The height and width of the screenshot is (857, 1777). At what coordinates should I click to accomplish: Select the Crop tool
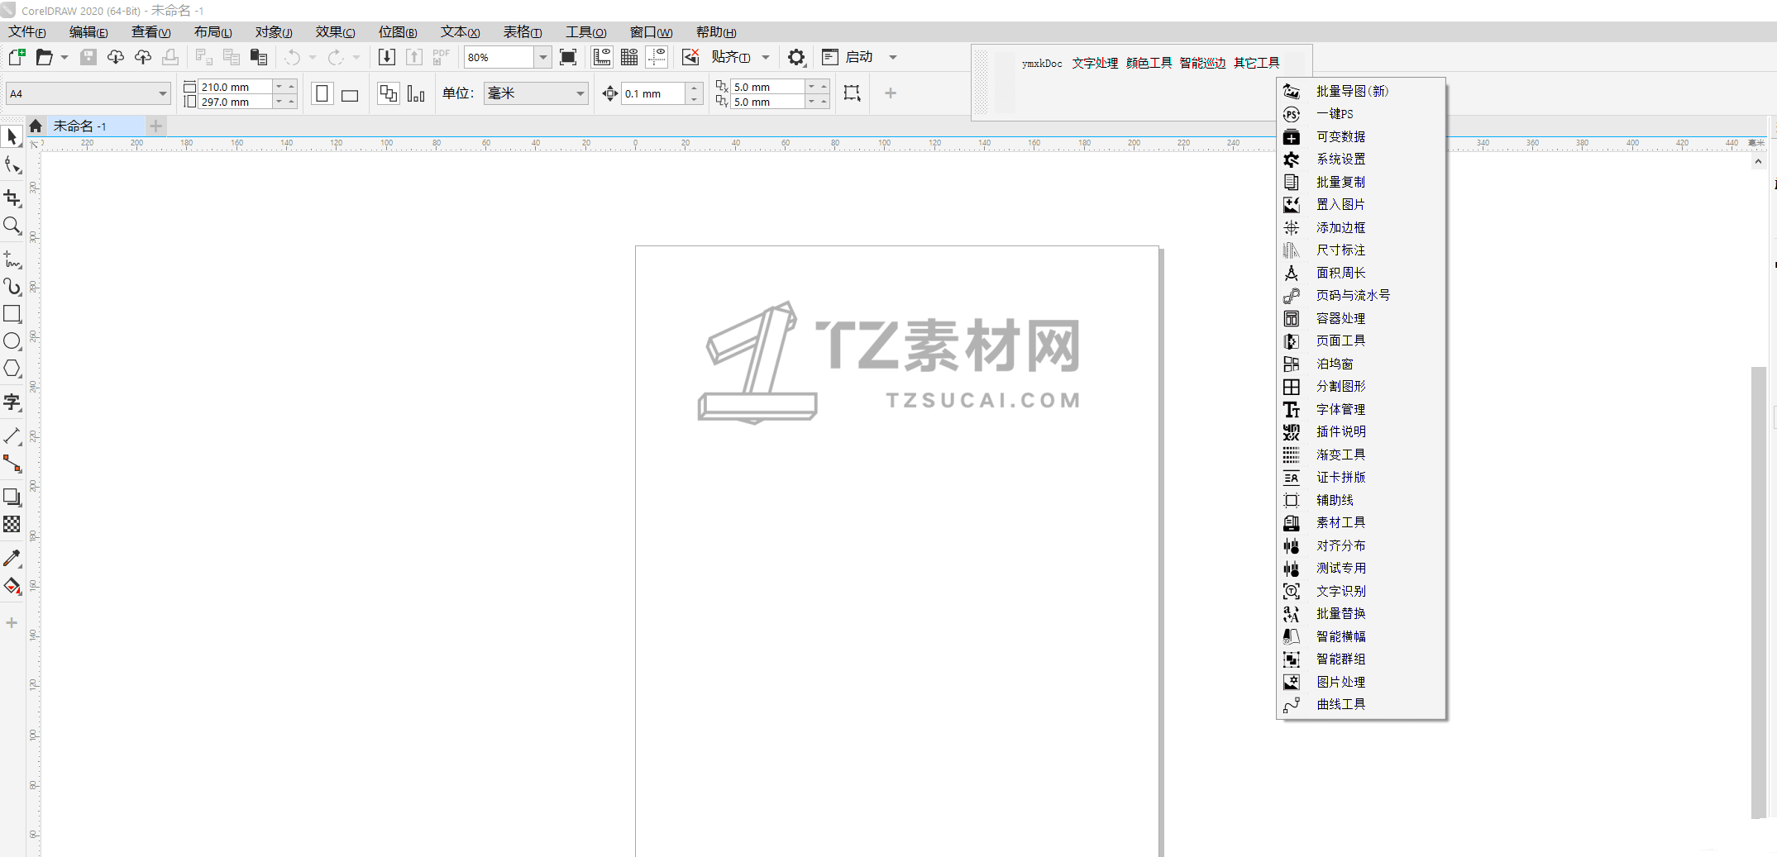[x=12, y=198]
